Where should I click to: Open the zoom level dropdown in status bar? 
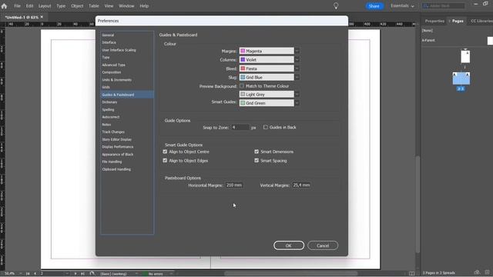[21, 274]
